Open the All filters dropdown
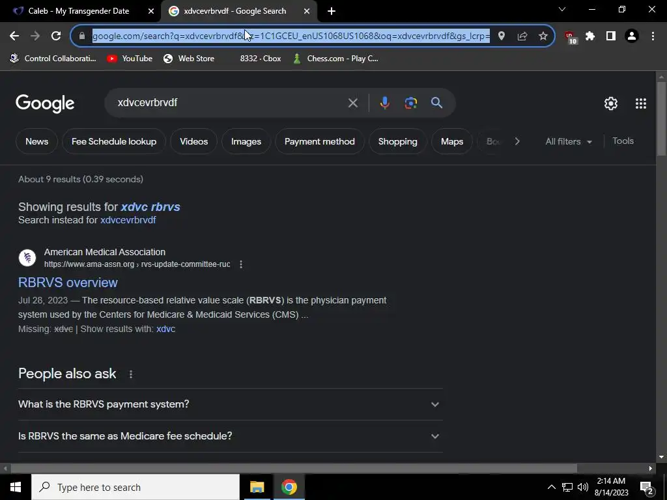The height and width of the screenshot is (500, 667). click(569, 141)
